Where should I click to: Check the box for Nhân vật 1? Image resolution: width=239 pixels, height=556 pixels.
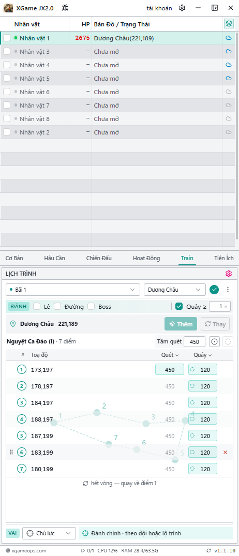[7, 38]
